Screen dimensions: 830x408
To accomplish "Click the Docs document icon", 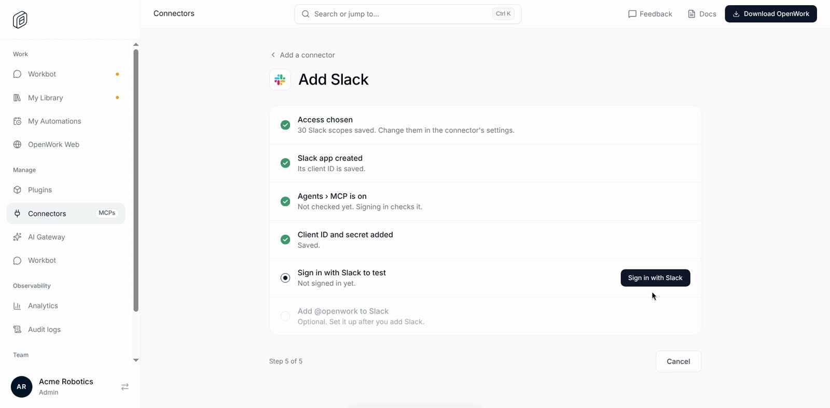I will [x=691, y=14].
